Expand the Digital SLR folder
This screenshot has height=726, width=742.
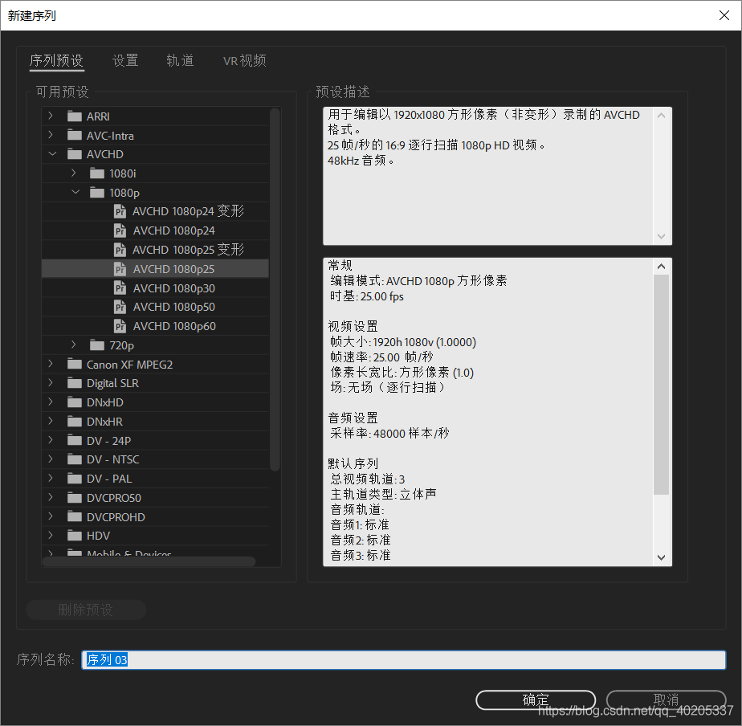51,383
